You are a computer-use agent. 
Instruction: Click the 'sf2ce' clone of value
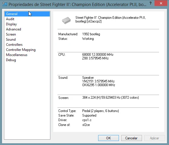pos(86,125)
